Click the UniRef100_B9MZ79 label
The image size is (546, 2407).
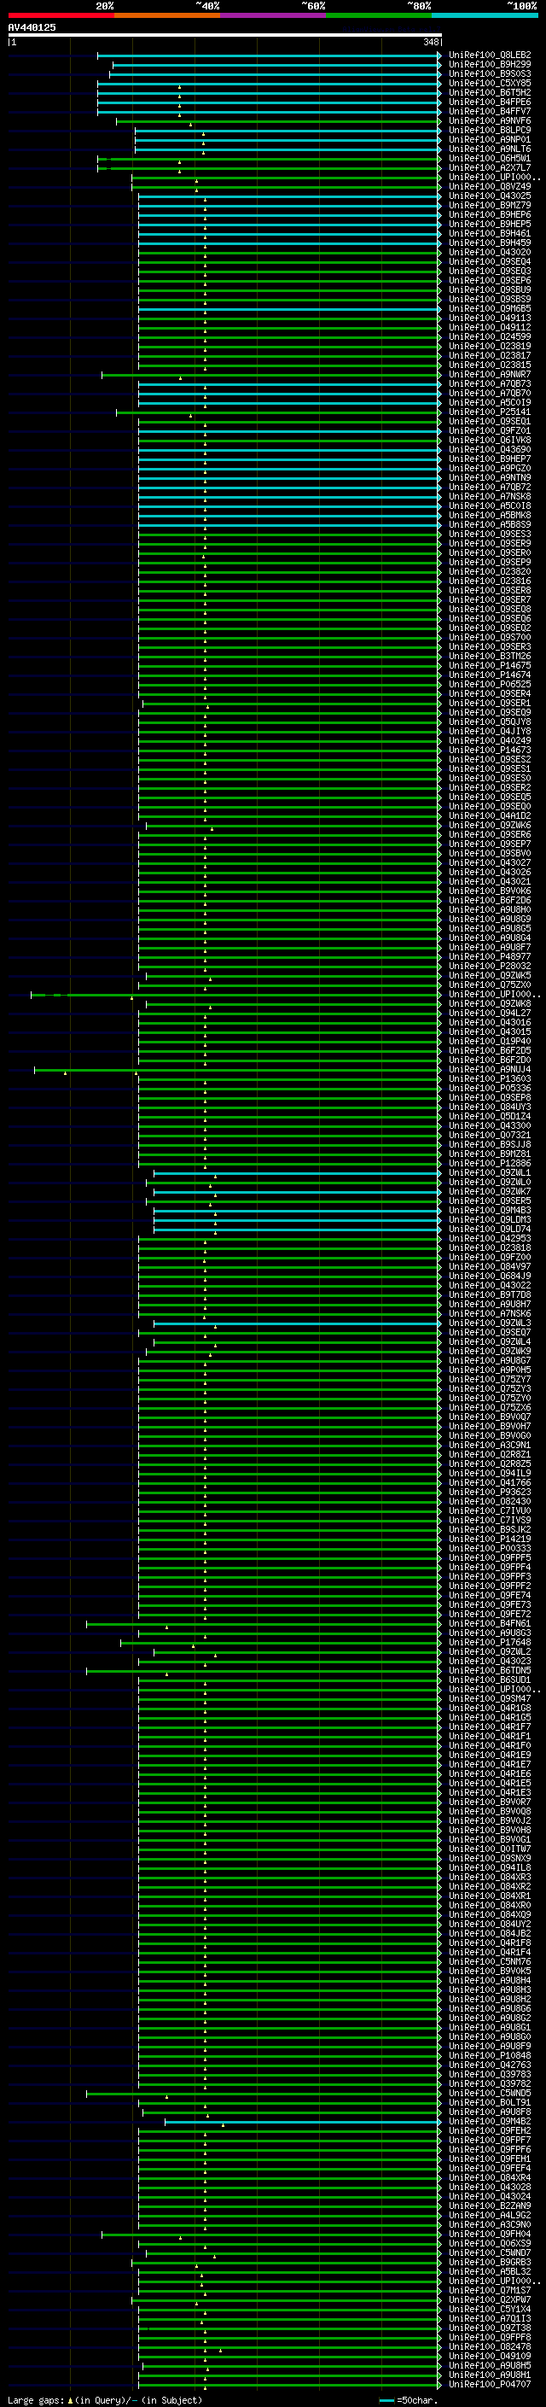[x=490, y=206]
